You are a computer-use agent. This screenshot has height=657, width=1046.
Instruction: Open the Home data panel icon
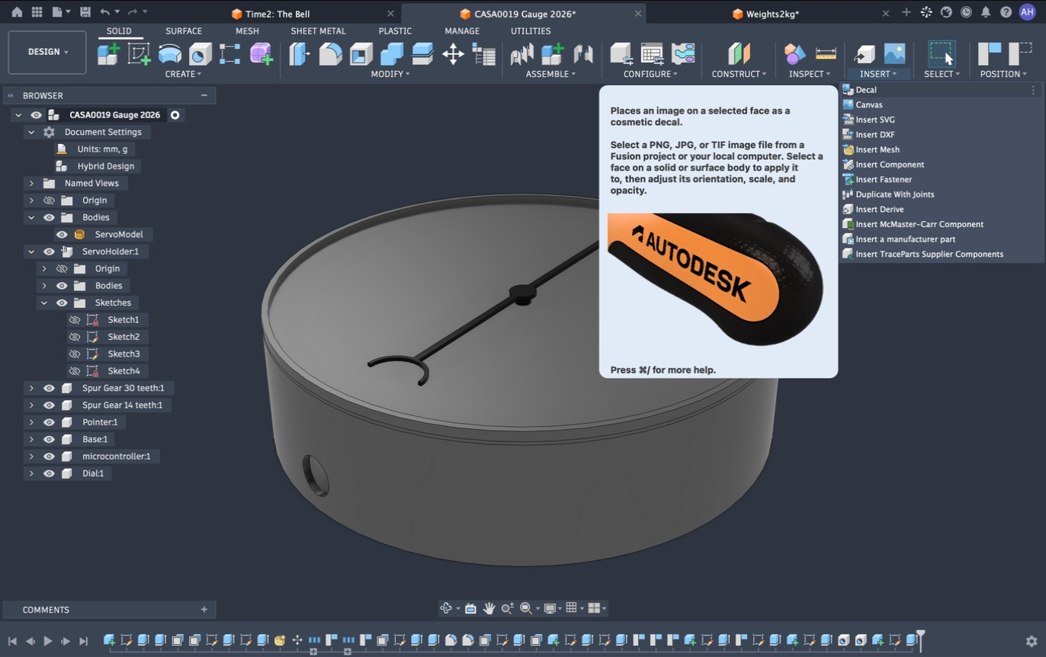(x=16, y=12)
